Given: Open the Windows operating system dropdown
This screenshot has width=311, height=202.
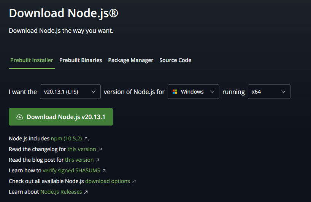Looking at the screenshot, I should pyautogui.click(x=194, y=92).
